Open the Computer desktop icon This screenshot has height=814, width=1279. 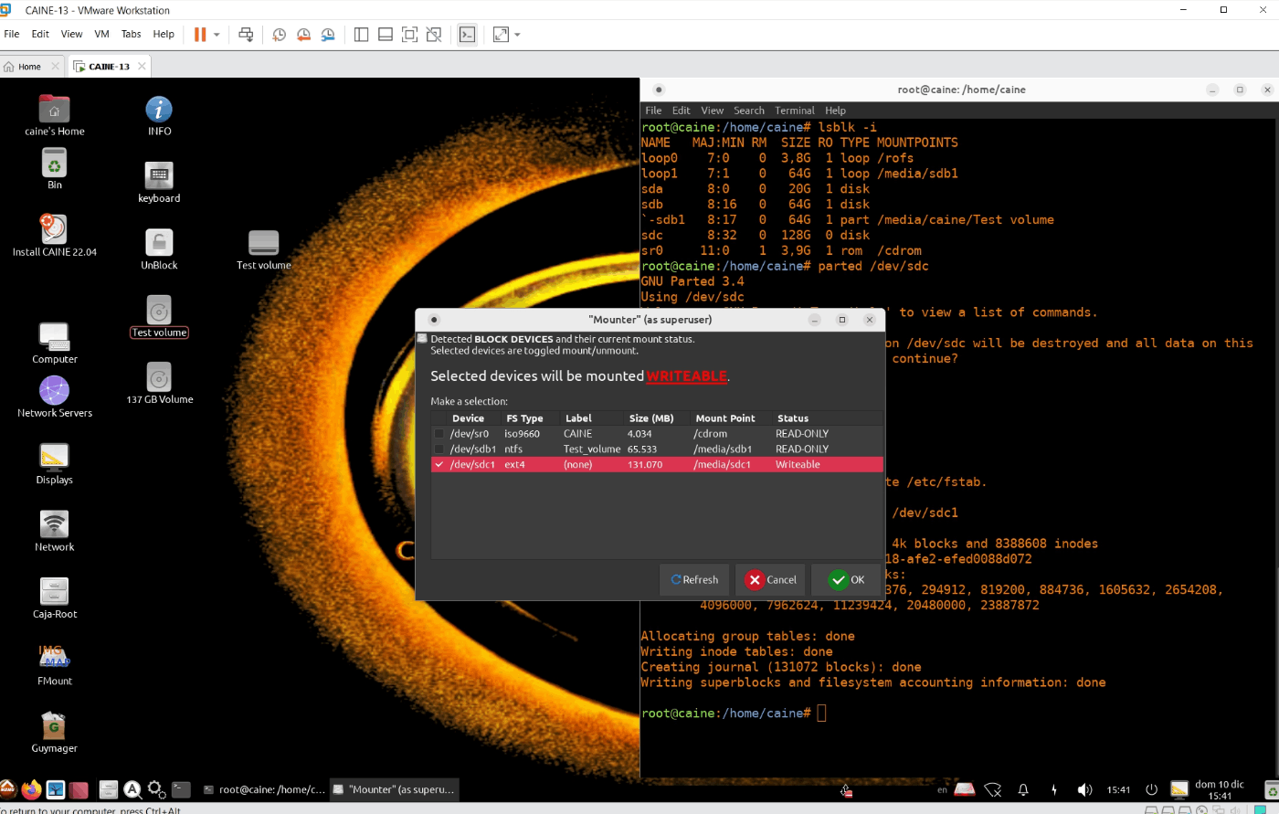[54, 343]
